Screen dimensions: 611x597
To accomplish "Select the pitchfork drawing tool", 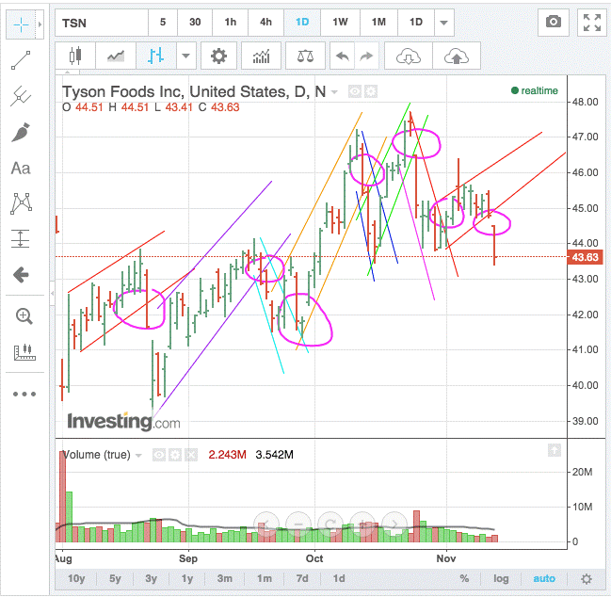I will [21, 96].
